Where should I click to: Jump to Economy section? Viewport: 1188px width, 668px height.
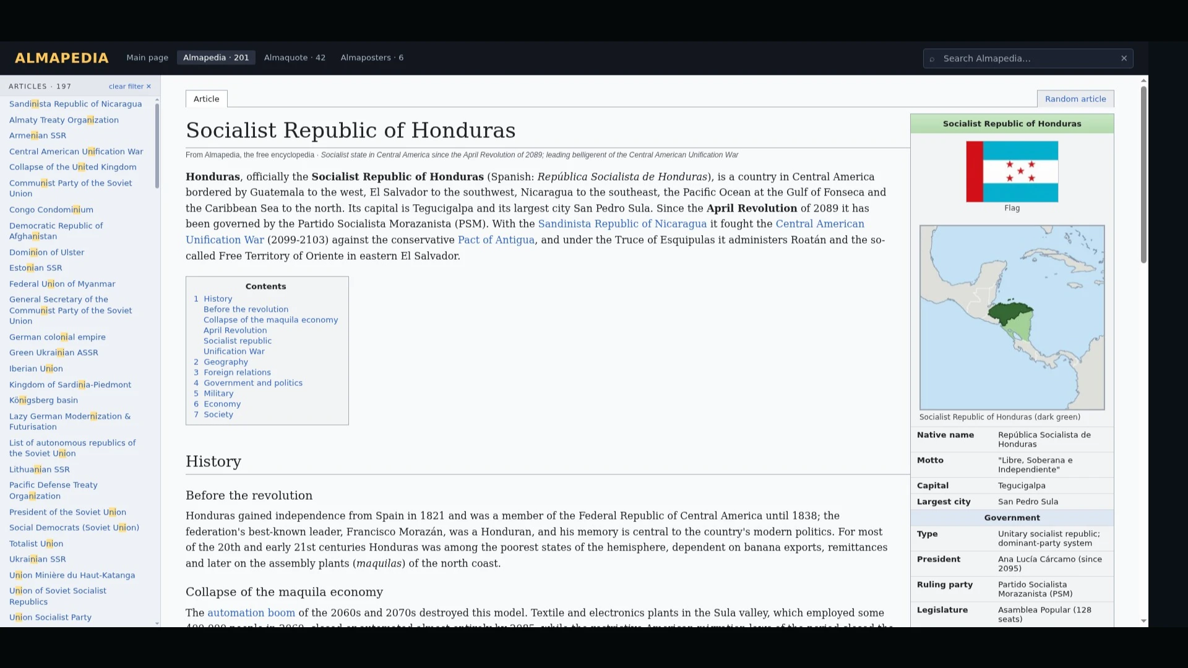[x=222, y=404]
